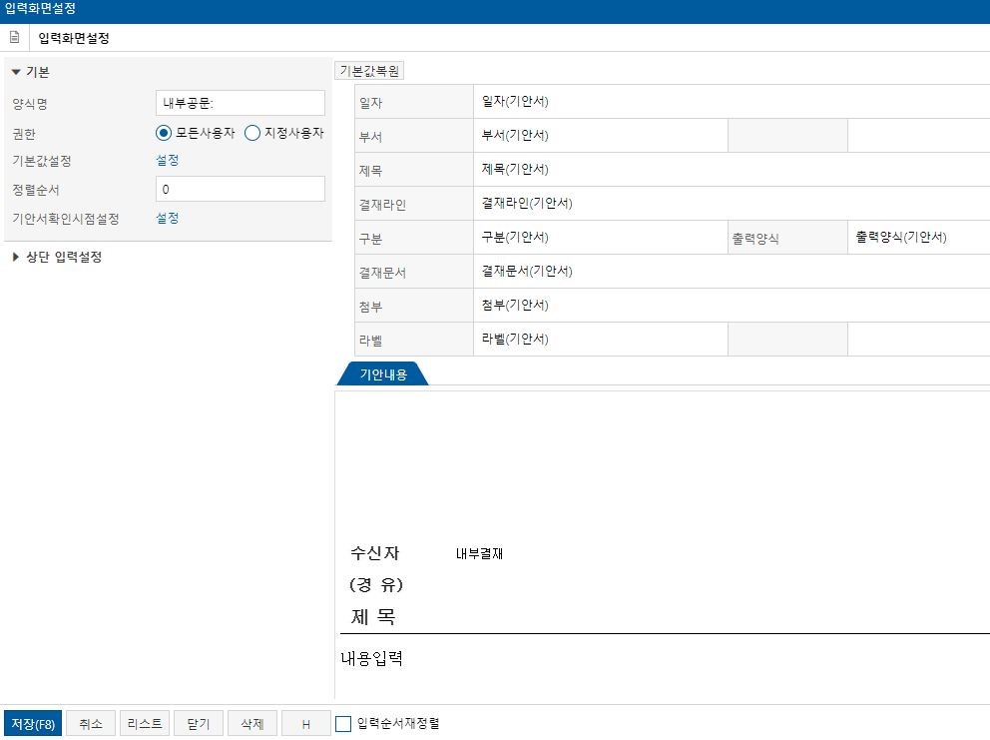Select the 결재문서(기안서) cell
This screenshot has height=740, width=990.
(732, 271)
